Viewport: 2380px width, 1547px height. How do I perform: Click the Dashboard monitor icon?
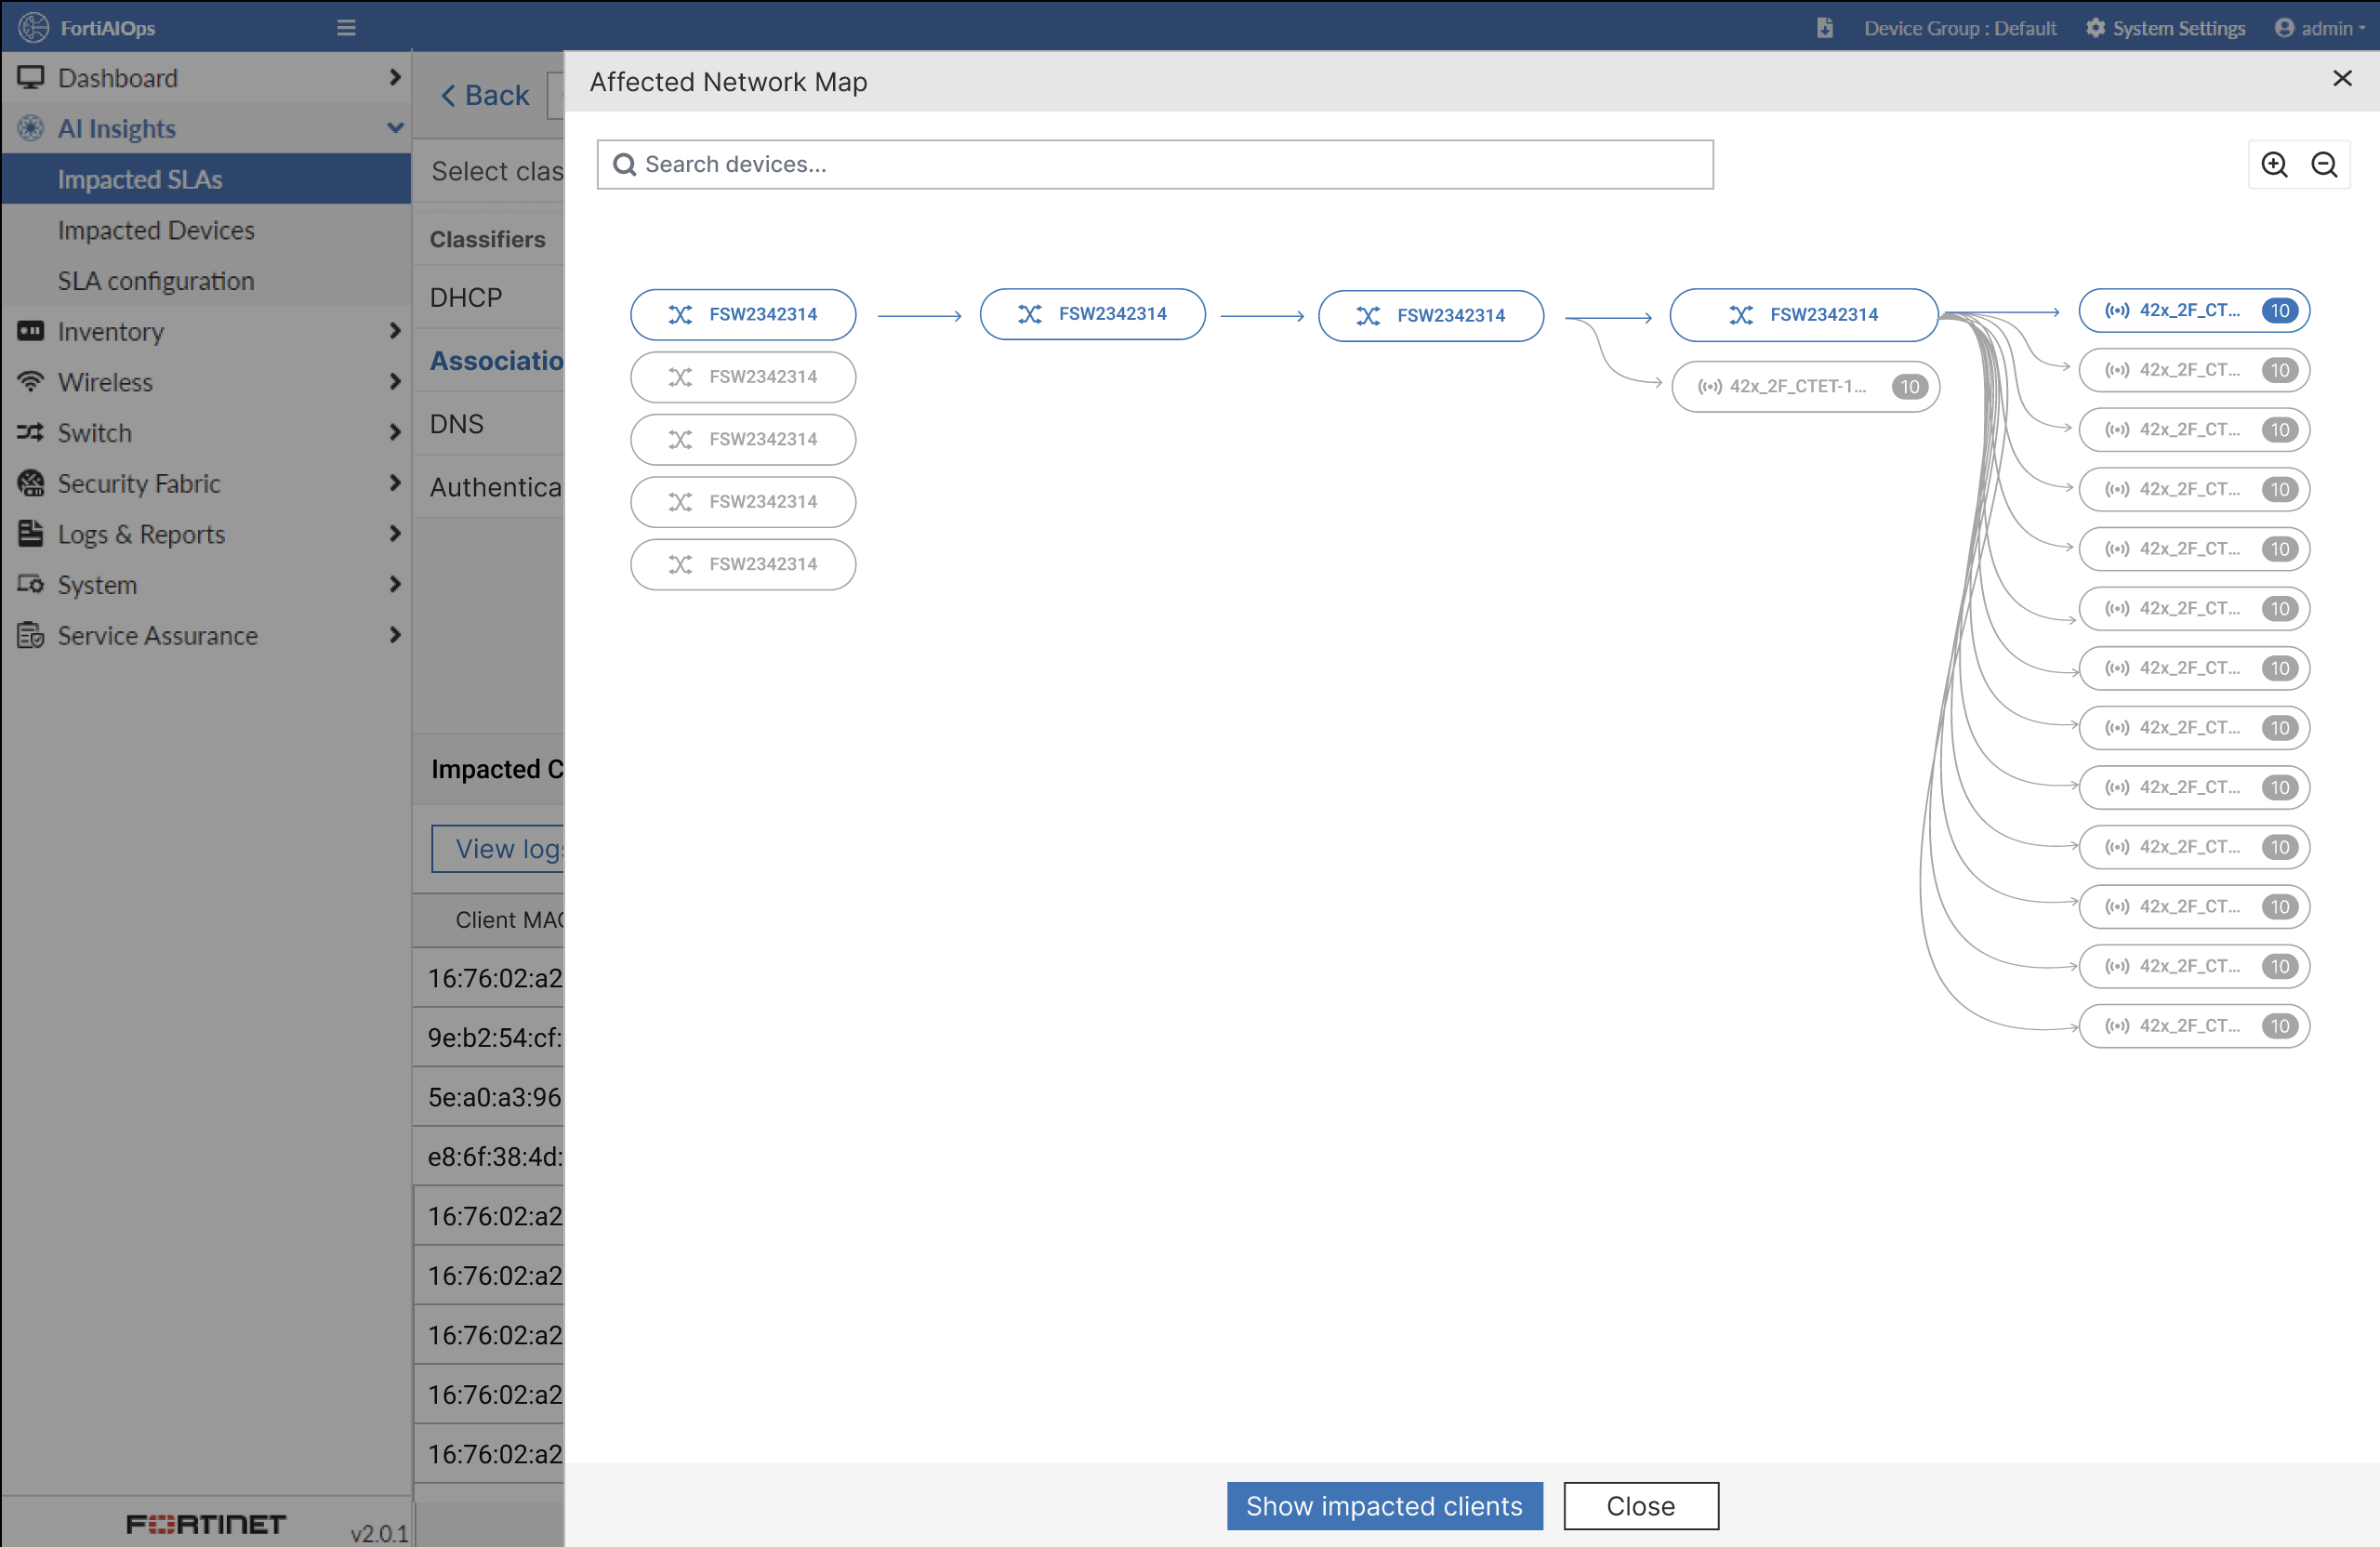[x=31, y=78]
